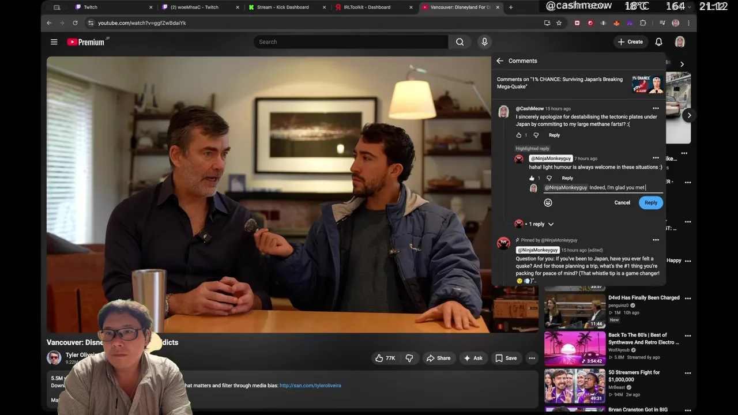Viewport: 738px width, 415px height.
Task: Open the san.com/tyleroliveira link
Action: (310, 386)
